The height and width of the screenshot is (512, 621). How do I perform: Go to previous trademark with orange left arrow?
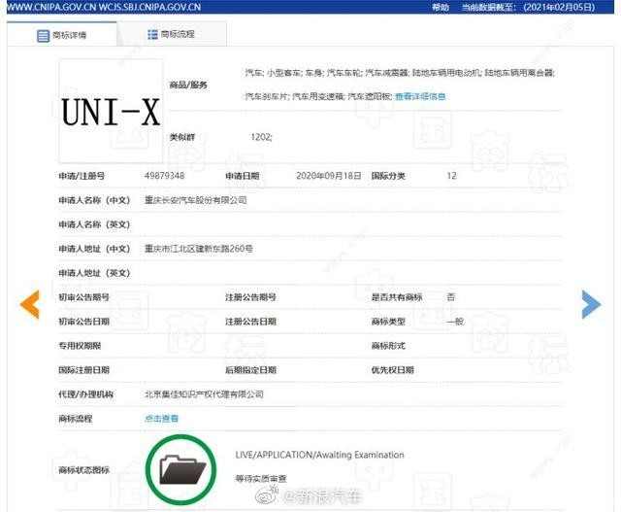(30, 304)
